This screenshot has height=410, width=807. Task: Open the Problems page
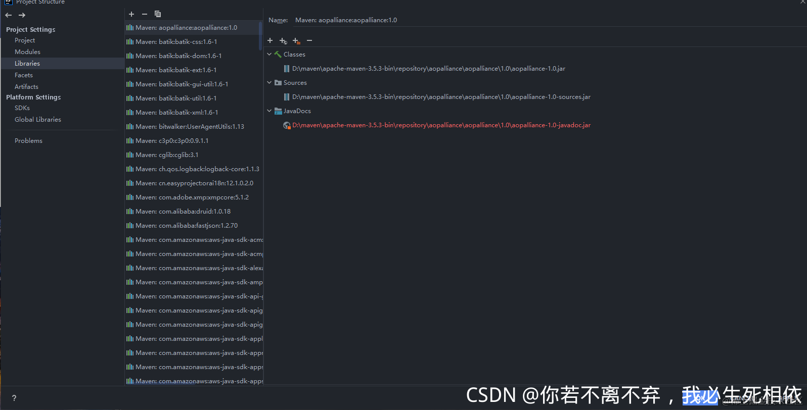pos(28,141)
